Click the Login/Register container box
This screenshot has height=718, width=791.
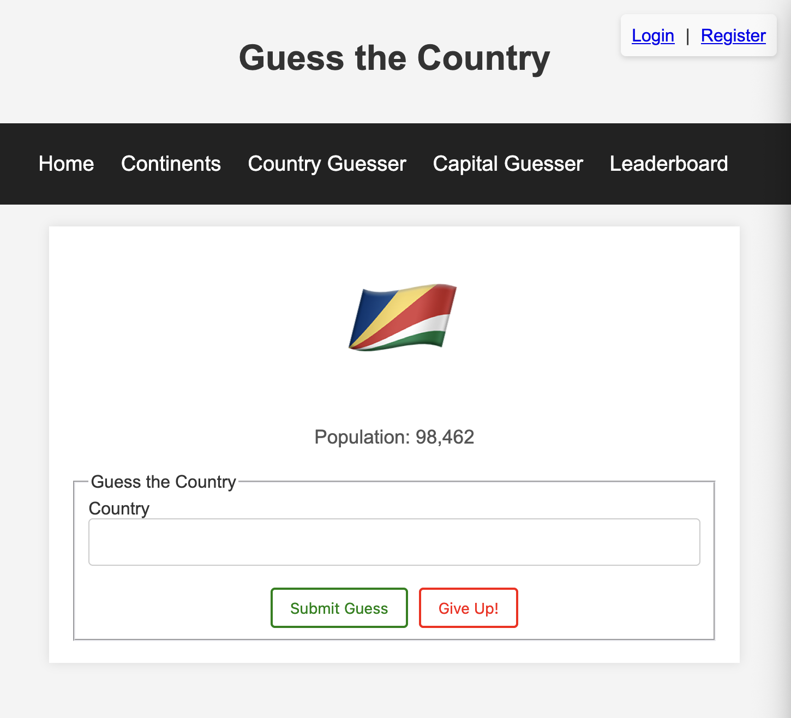(698, 35)
